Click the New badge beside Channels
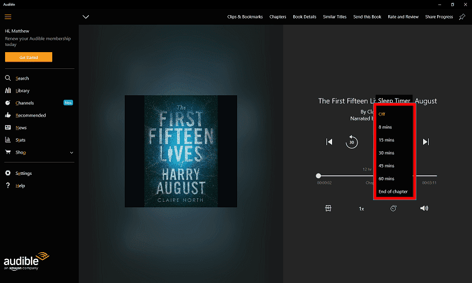Viewport: 472px width, 283px height. click(69, 103)
